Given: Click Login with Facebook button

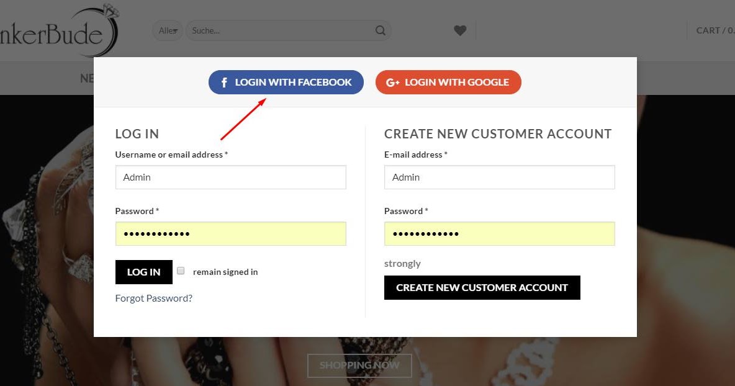Looking at the screenshot, I should (x=286, y=82).
